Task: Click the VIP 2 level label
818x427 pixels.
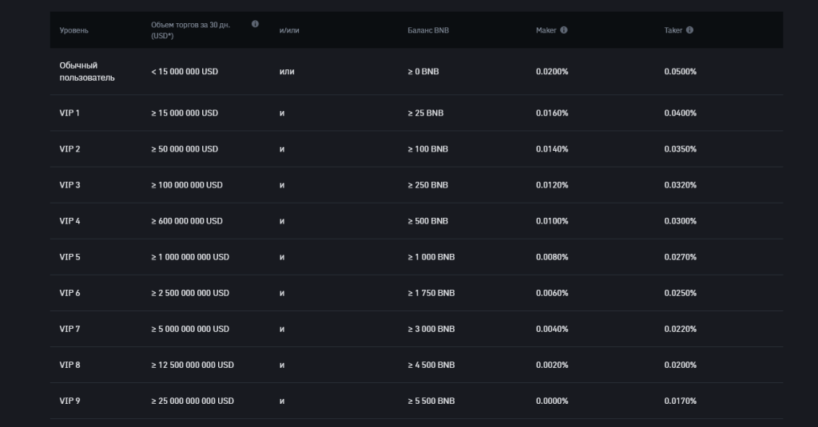Action: [x=70, y=149]
